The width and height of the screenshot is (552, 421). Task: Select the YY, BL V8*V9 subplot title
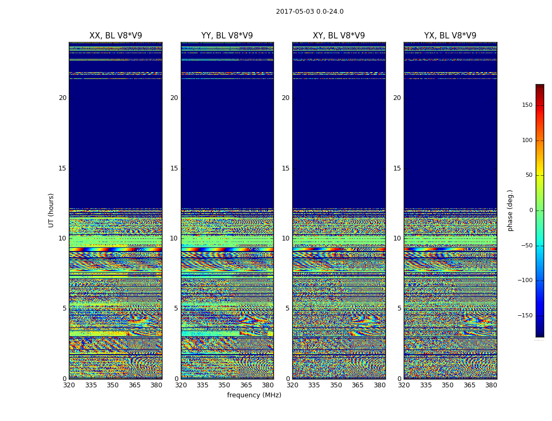(227, 36)
